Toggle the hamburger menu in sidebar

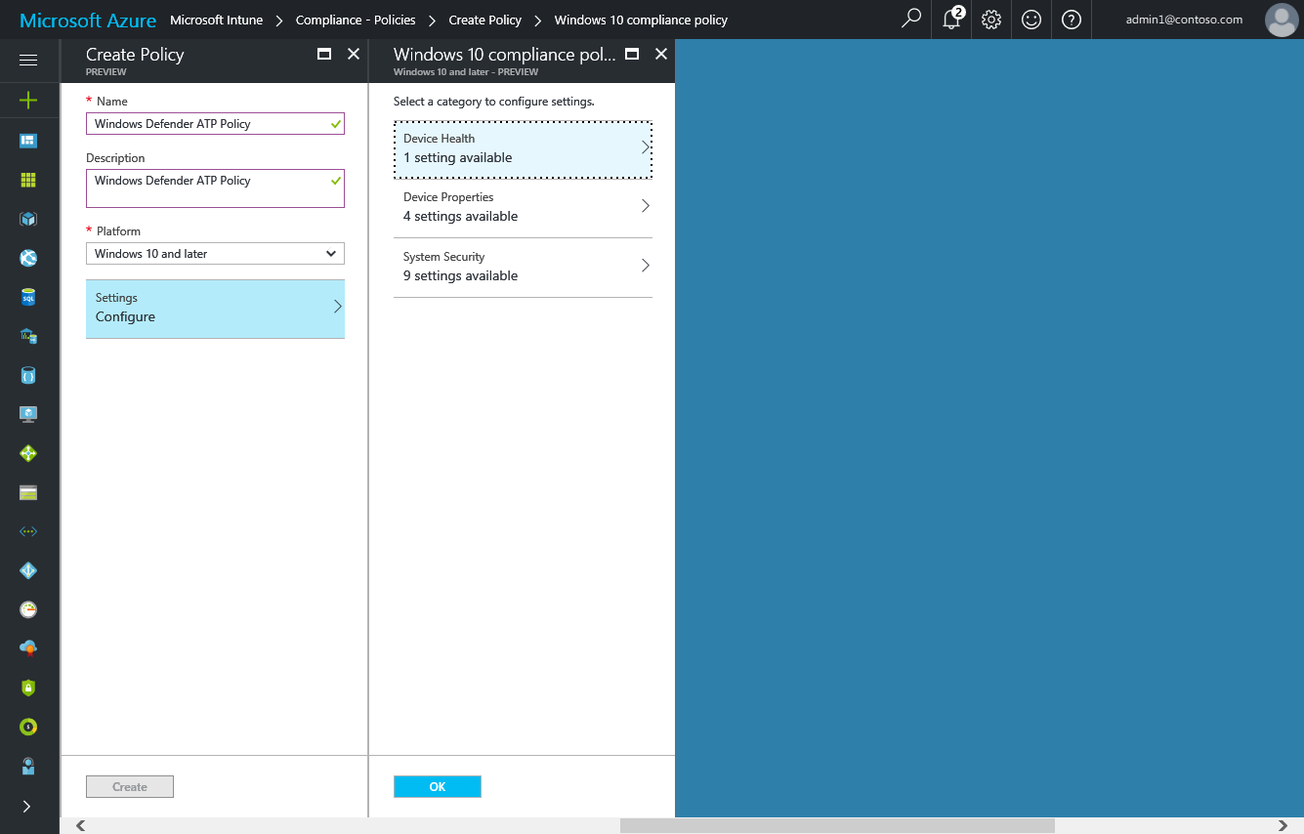point(28,61)
